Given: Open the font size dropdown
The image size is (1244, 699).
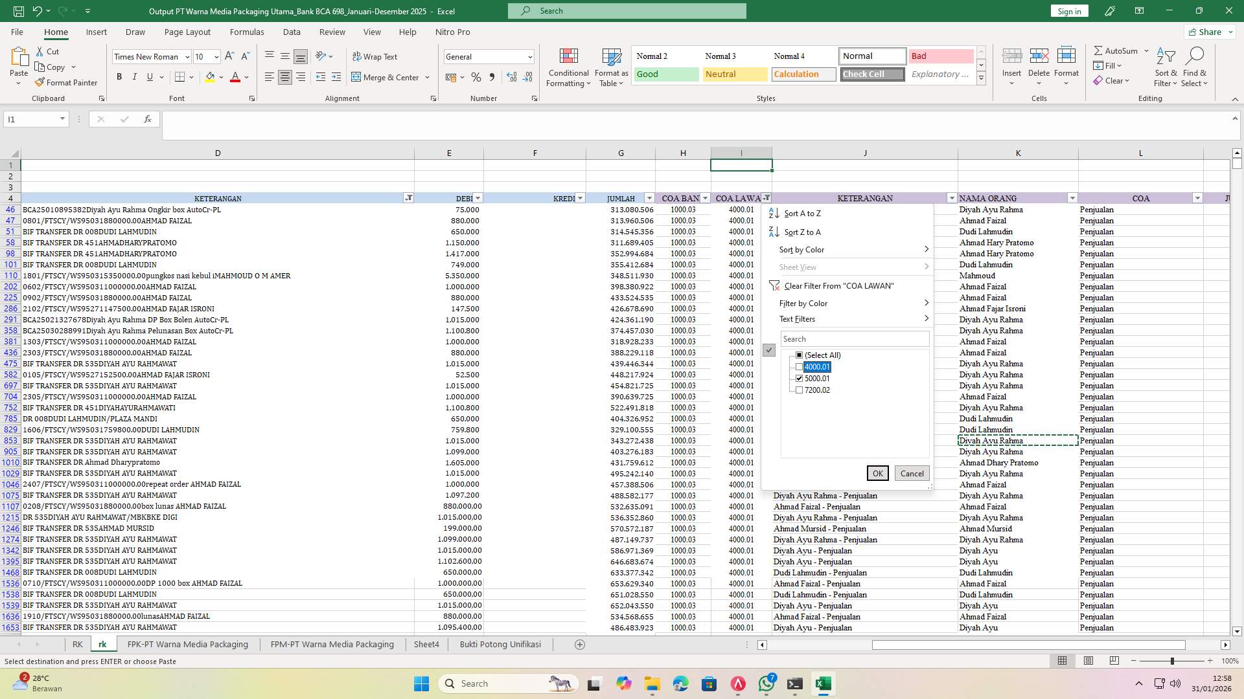Looking at the screenshot, I should 216,56.
